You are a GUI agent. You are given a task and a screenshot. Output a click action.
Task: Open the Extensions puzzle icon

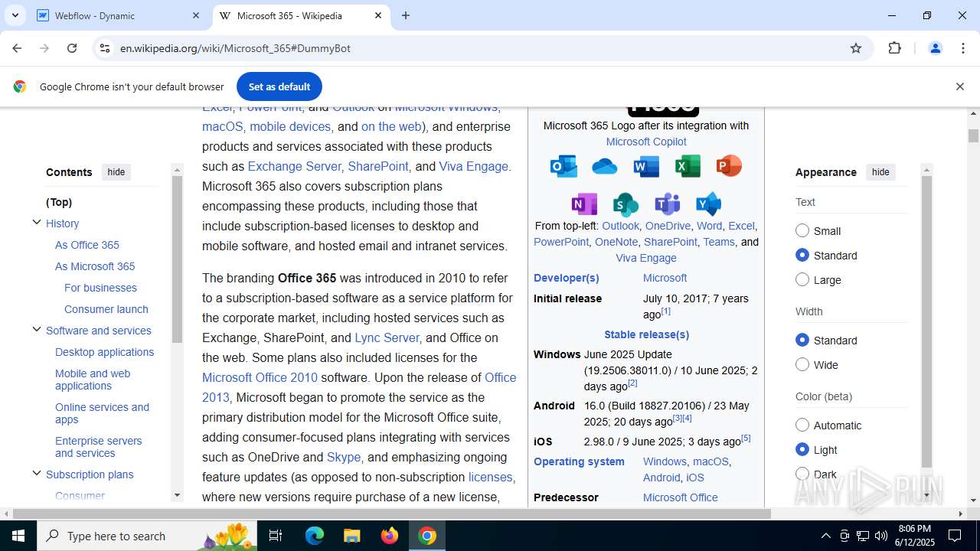pos(894,48)
